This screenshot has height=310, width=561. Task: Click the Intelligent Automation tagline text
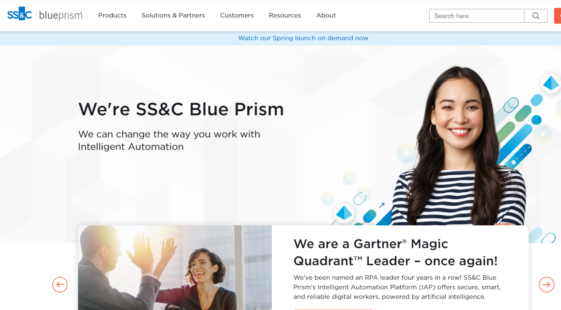click(169, 140)
